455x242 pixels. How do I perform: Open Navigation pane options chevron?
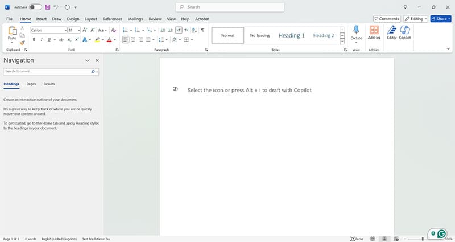click(x=88, y=60)
